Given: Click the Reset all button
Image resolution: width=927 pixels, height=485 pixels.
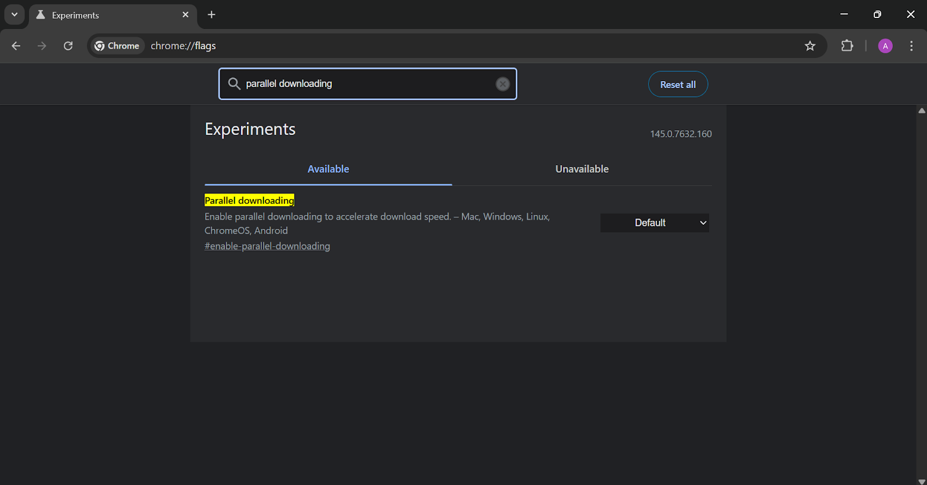Looking at the screenshot, I should (x=678, y=84).
